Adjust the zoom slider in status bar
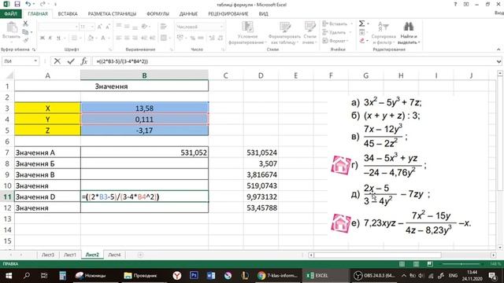 coord(461,264)
